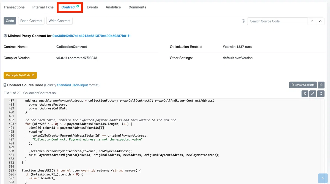
Task: Click the Decompile ByteCode button
Action: [20, 75]
